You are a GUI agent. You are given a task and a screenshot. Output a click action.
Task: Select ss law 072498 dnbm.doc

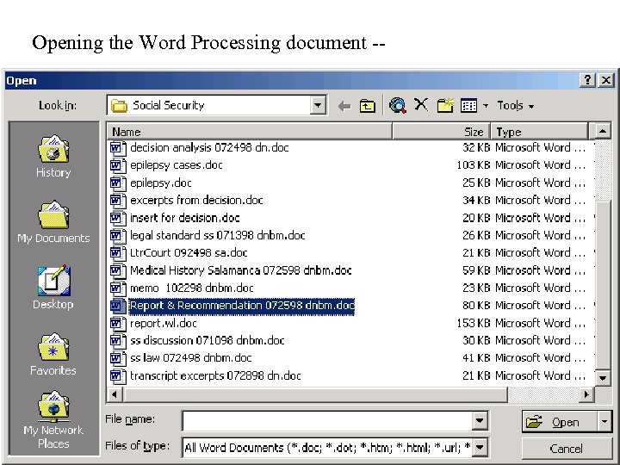[190, 358]
